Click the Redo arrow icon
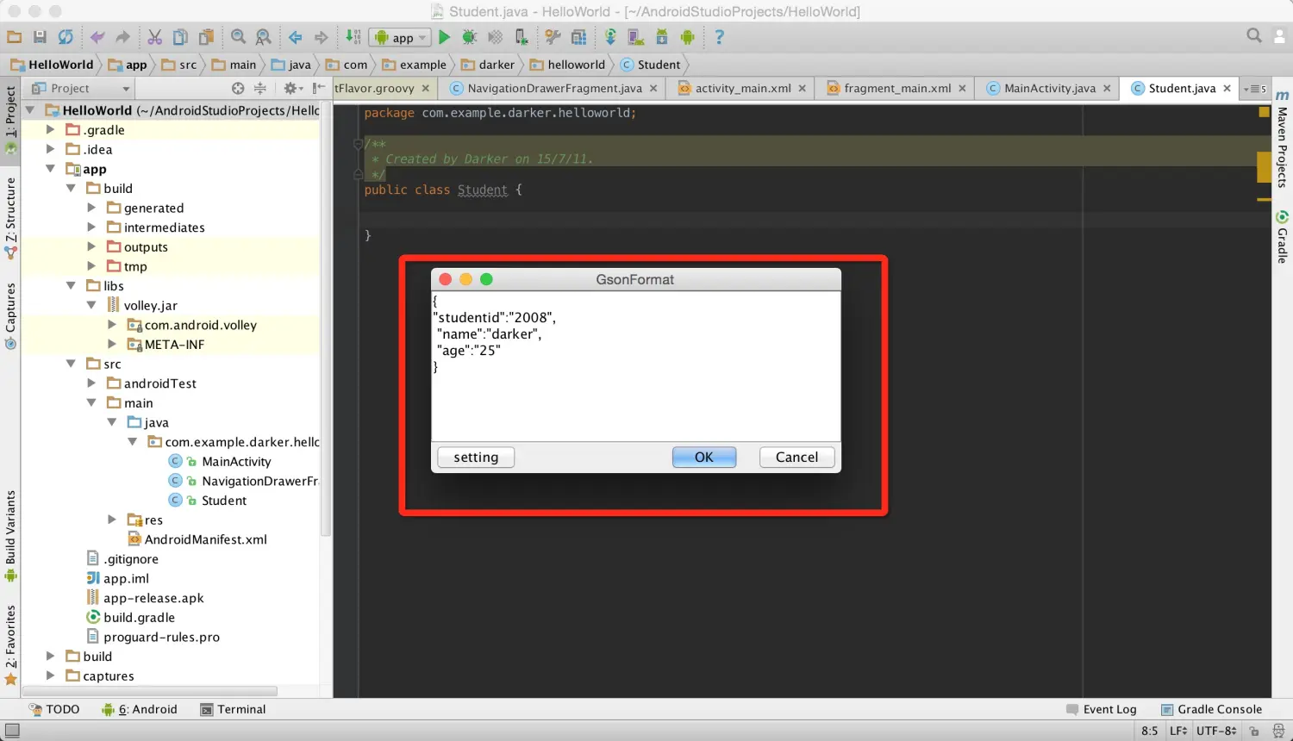The image size is (1293, 741). tap(122, 37)
